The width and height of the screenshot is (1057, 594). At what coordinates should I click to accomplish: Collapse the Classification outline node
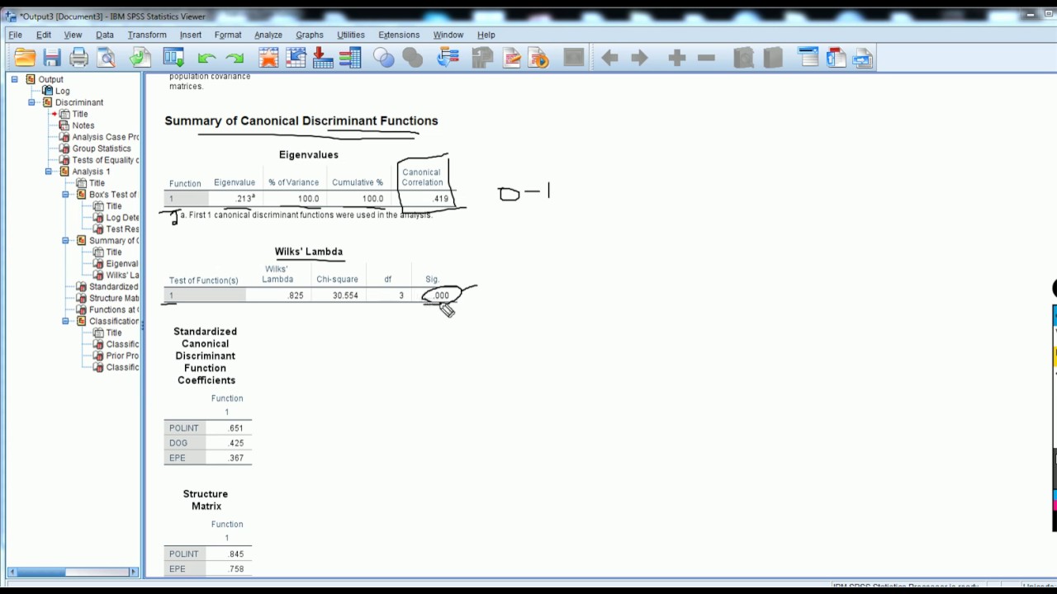pos(65,321)
